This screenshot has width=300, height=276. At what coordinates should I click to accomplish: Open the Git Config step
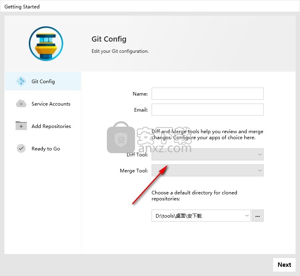[43, 81]
